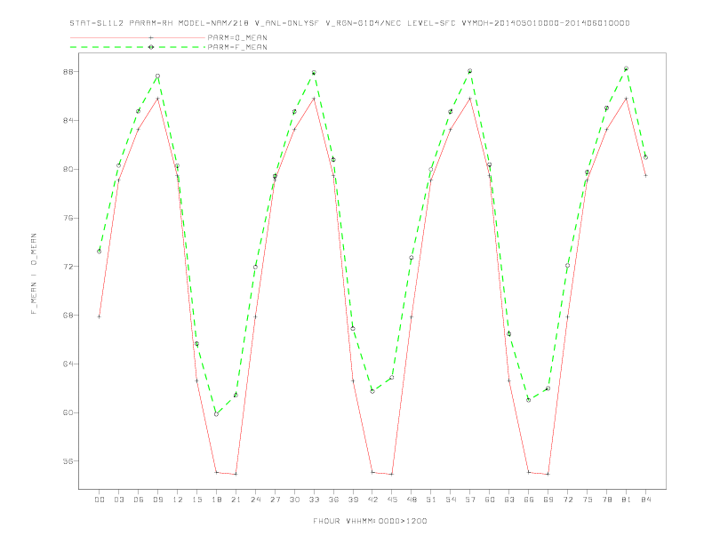Viewport: 704px width, 544px height.
Task: Click x-axis forecast hour label 21
Action: pos(236,500)
